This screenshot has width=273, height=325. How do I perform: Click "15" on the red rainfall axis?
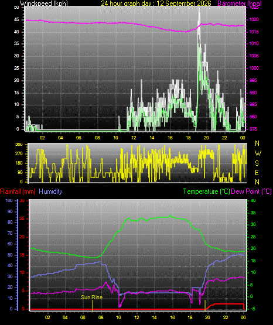[22, 255]
